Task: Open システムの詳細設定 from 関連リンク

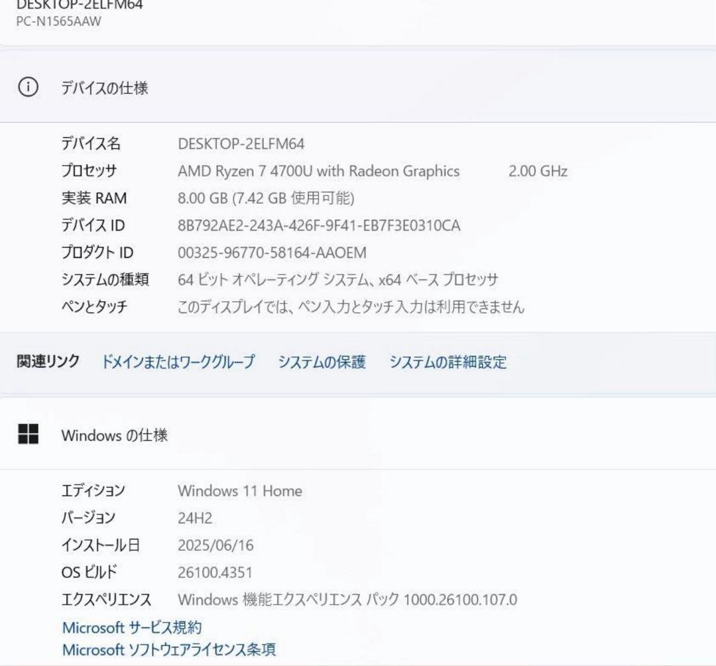Action: pos(447,362)
